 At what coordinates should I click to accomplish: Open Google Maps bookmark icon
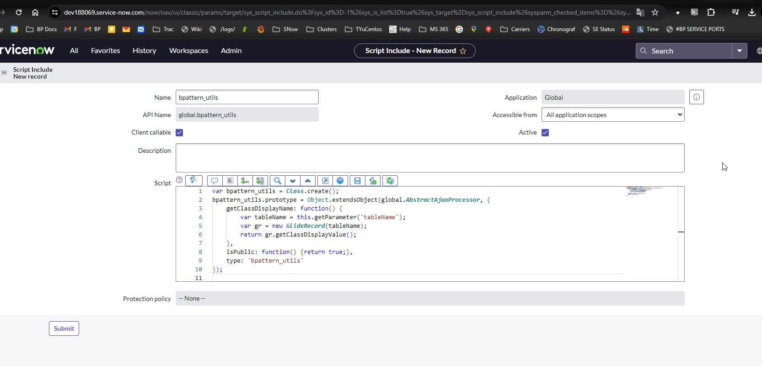tap(474, 29)
